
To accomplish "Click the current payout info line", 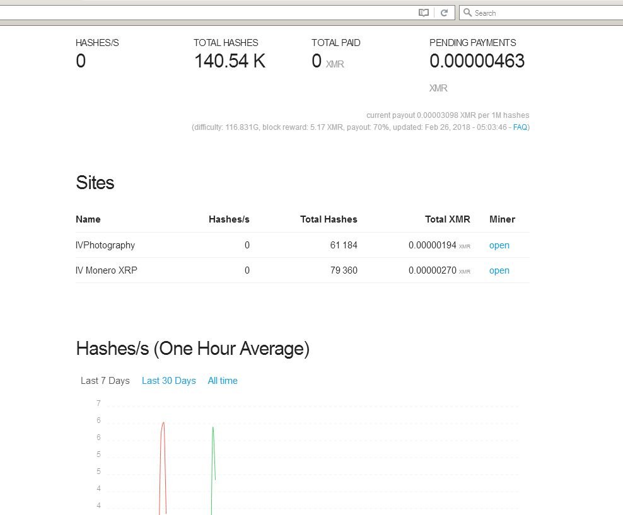I will pos(447,115).
